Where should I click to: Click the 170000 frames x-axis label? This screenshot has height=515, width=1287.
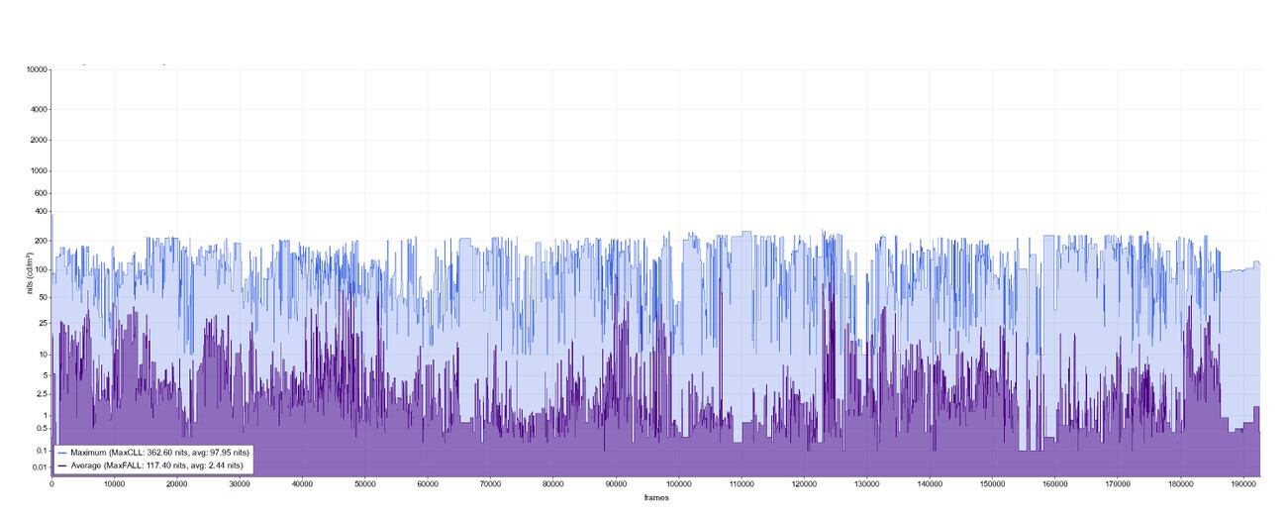(x=1118, y=484)
